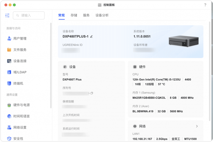The height and width of the screenshot is (142, 213).
Task: Click CPU frequency value 4400
Action: click(x=188, y=80)
